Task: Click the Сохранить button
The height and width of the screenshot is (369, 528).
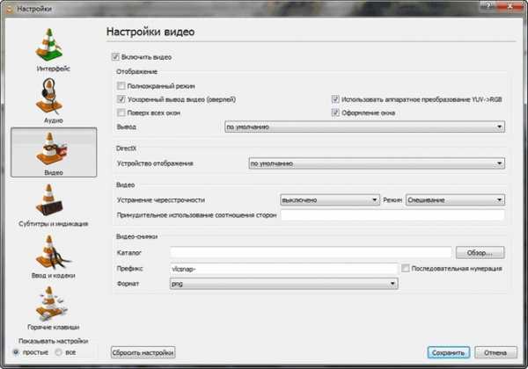Action: coord(448,352)
